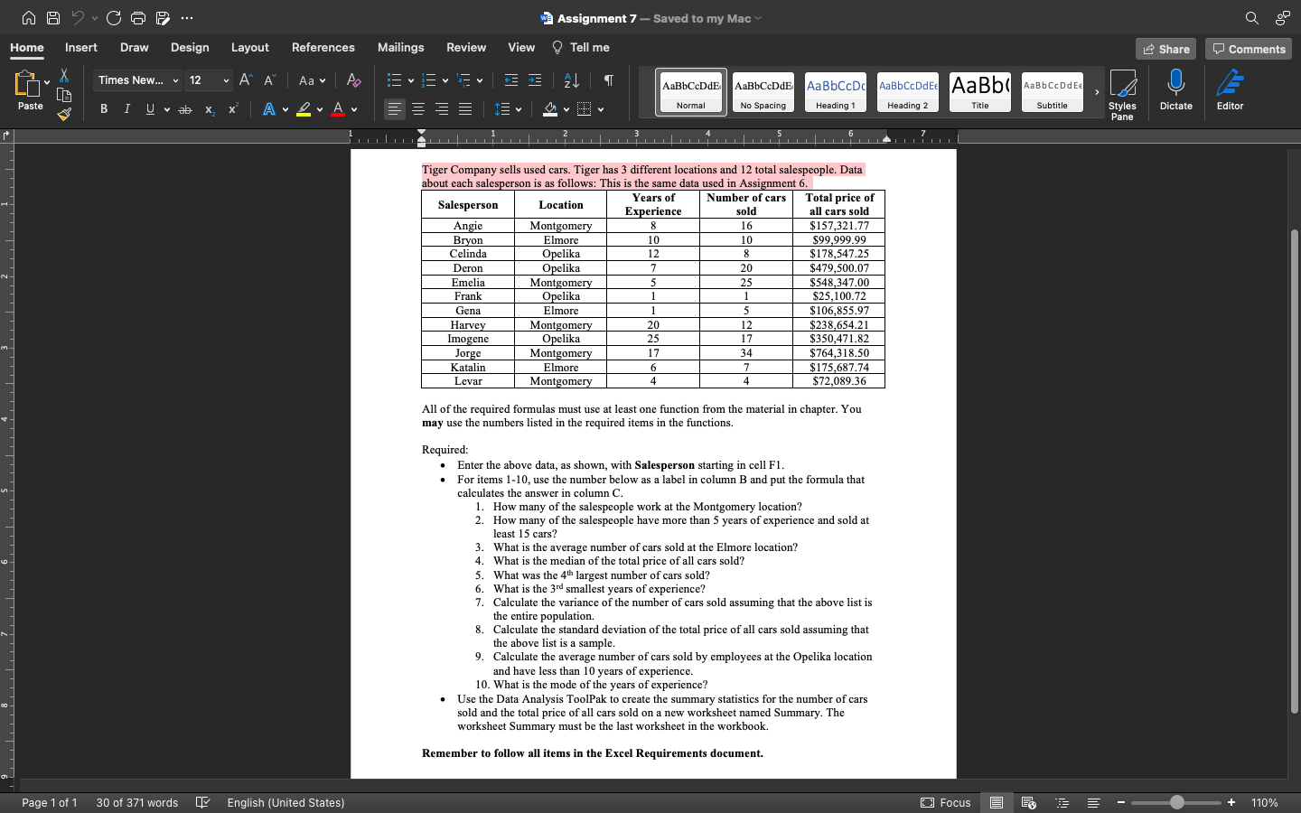
Task: Switch to the Web Layout view icon
Action: pyautogui.click(x=1028, y=802)
